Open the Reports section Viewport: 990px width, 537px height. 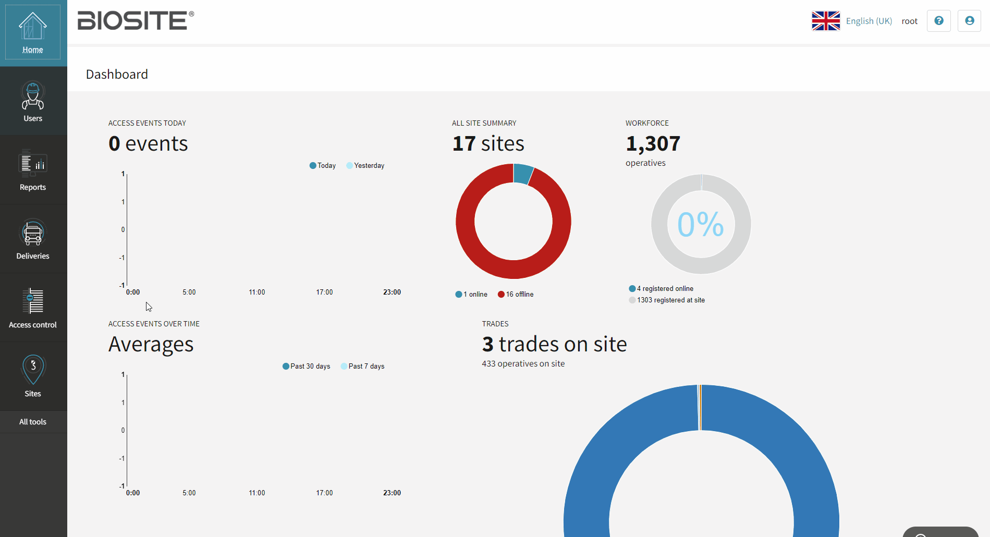33,170
